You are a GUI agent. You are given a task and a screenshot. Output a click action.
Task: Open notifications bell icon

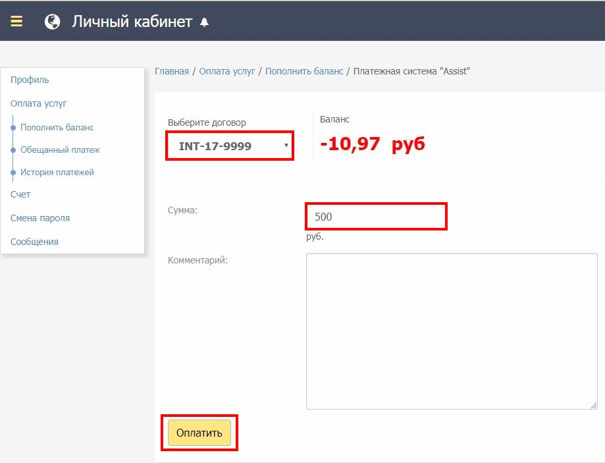click(205, 22)
